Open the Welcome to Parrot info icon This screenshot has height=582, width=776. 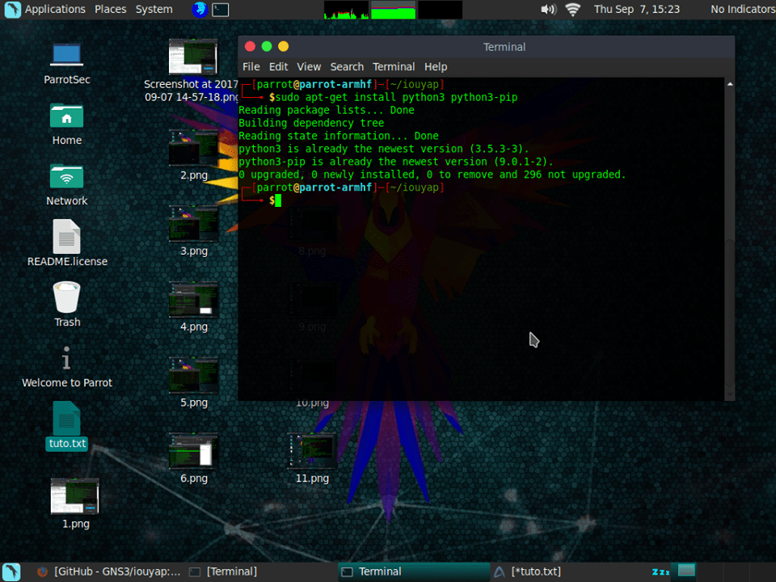click(x=66, y=358)
